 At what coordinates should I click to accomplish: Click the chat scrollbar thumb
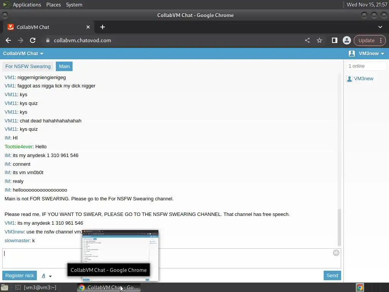click(339, 227)
